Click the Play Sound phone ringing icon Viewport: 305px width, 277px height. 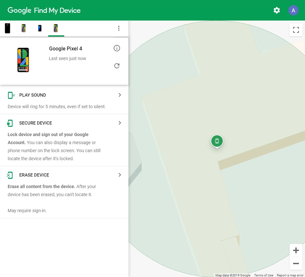11,95
